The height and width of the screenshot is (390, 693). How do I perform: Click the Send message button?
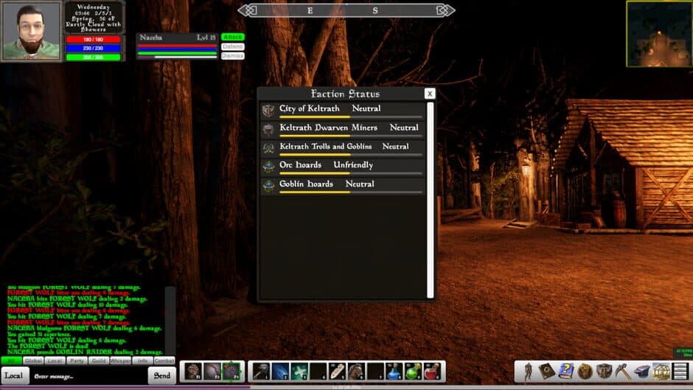tap(161, 376)
